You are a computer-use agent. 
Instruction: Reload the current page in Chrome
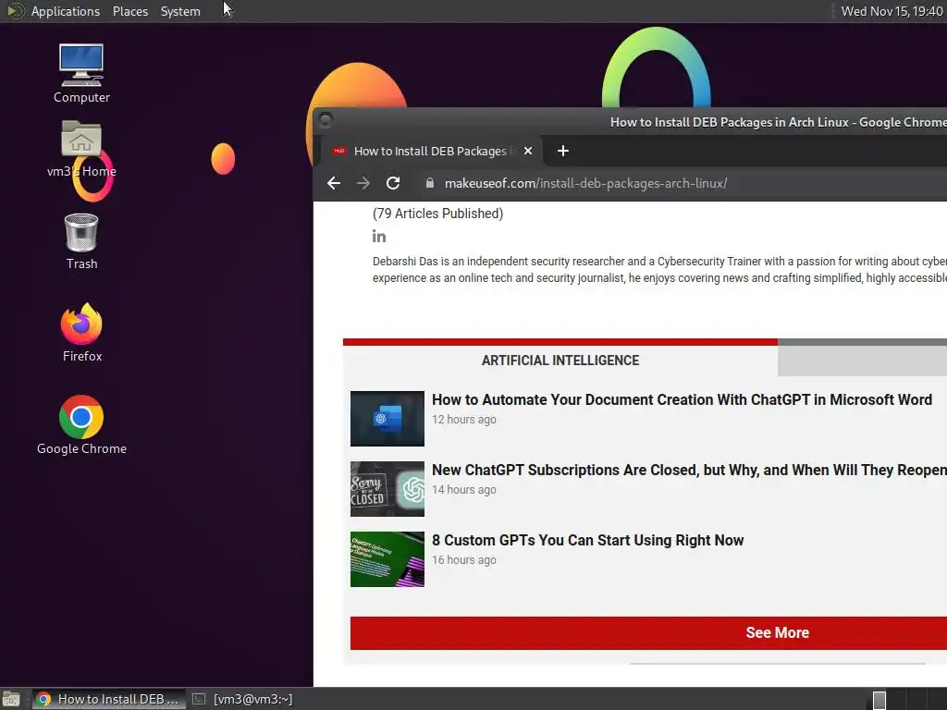click(x=393, y=183)
